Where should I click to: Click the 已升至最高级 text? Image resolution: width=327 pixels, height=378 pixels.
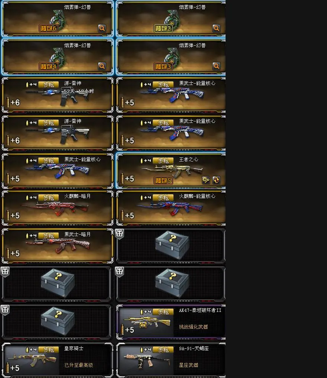pos(79,365)
